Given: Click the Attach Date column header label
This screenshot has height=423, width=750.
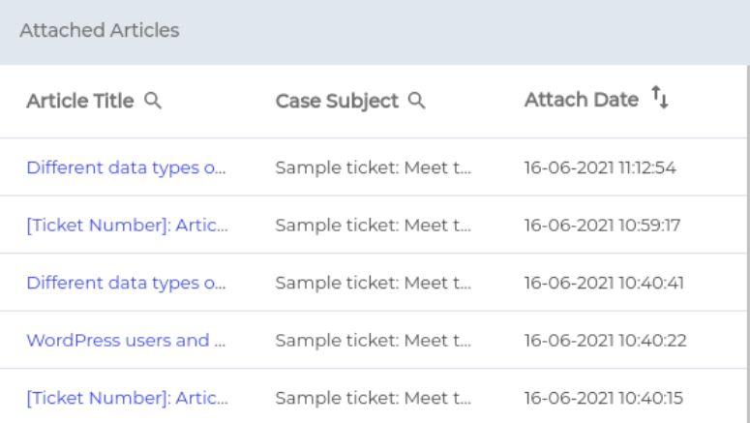Looking at the screenshot, I should pyautogui.click(x=582, y=100).
